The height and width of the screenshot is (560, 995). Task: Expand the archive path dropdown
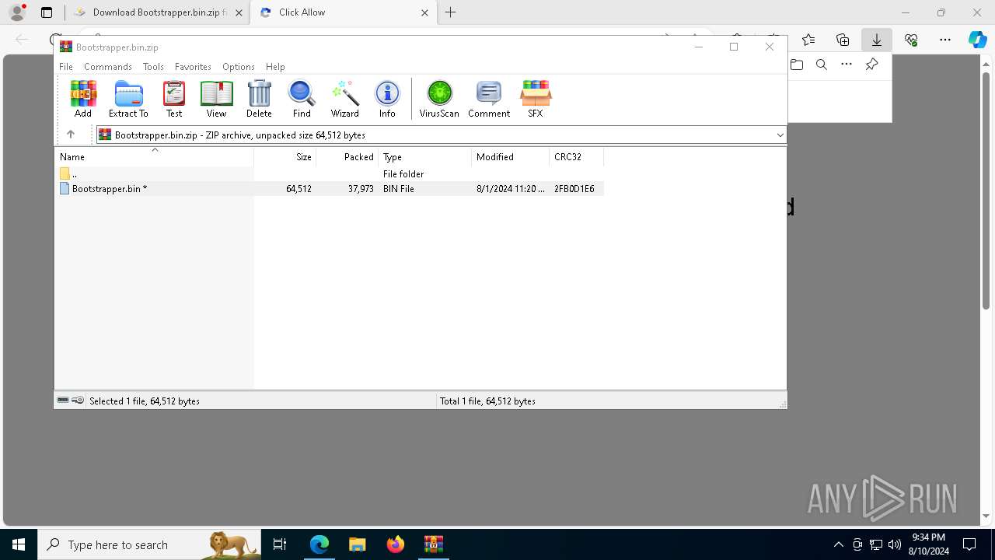click(780, 135)
